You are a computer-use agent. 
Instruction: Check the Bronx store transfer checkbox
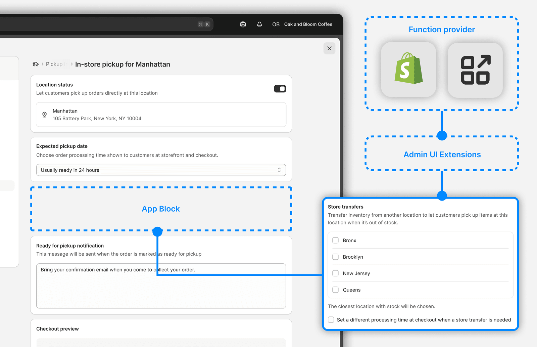click(335, 241)
